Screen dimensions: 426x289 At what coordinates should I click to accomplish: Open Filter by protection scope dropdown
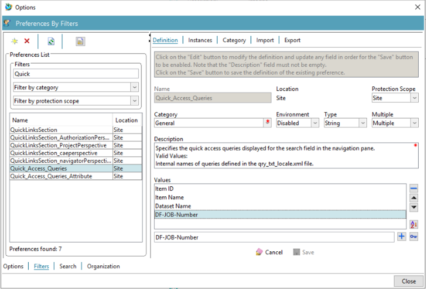134,101
